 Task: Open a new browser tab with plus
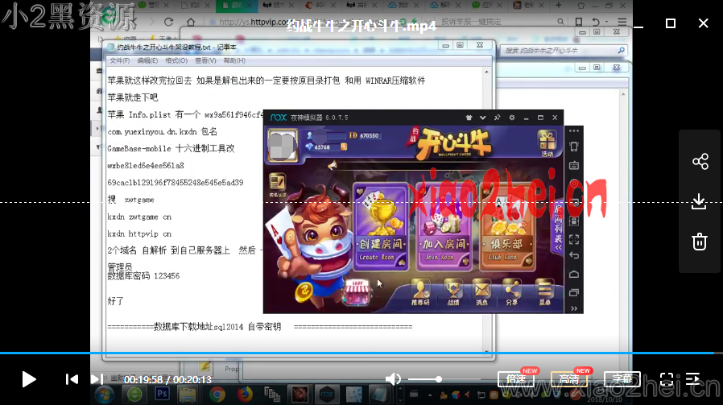(559, 5)
